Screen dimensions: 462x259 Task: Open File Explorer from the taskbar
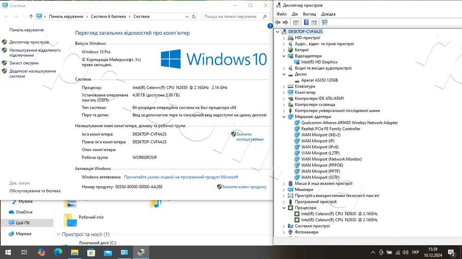coord(74,252)
